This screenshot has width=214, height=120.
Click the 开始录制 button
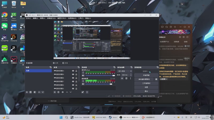point(146,75)
